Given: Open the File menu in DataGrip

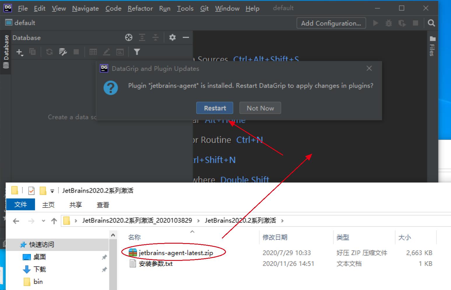Looking at the screenshot, I should [x=22, y=8].
